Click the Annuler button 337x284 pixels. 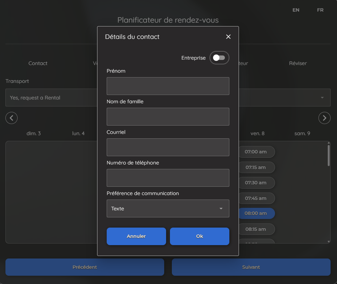tap(136, 236)
